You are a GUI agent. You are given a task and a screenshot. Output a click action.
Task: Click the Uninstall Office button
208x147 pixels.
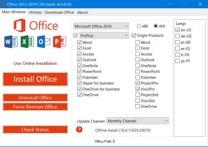(x=35, y=98)
